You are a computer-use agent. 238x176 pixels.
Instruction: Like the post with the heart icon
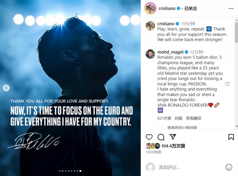(x=149, y=137)
